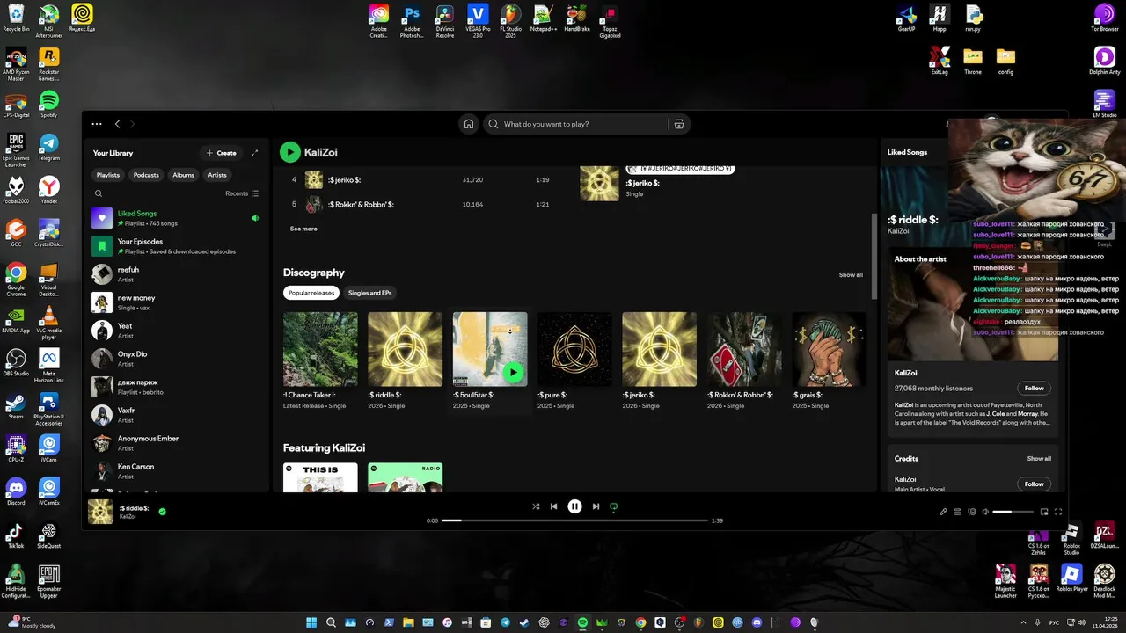The image size is (1126, 633).
Task: Open connect to a device icon
Action: click(972, 512)
